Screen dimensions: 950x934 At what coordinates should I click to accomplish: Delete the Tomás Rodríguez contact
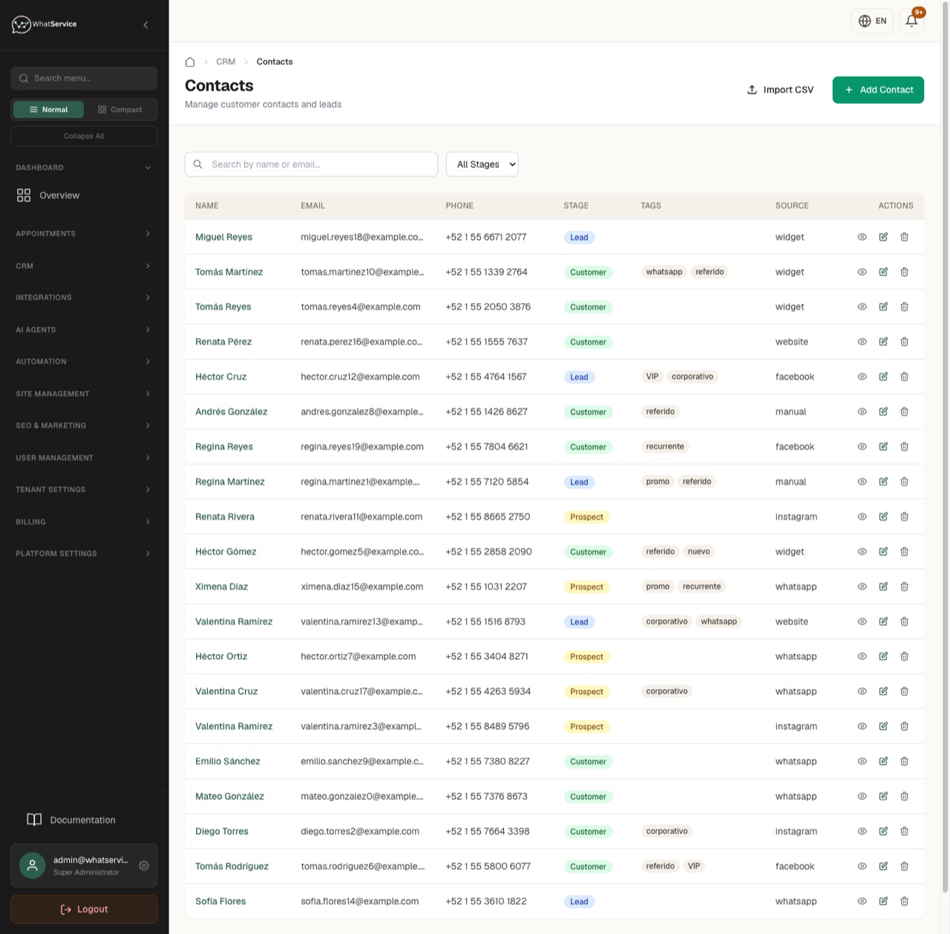pyautogui.click(x=904, y=866)
